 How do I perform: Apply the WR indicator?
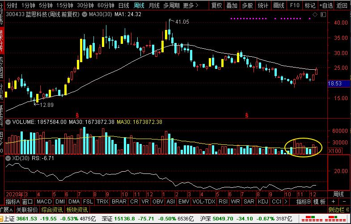tap(235, 202)
